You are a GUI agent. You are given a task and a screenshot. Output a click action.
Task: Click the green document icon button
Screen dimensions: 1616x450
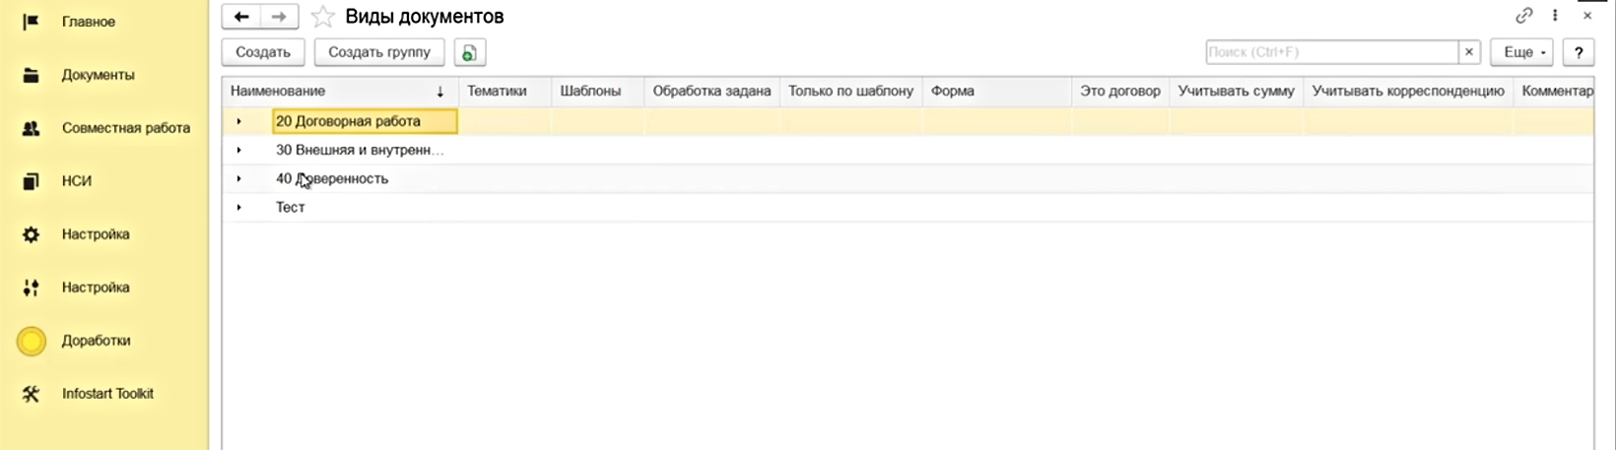[x=470, y=52]
